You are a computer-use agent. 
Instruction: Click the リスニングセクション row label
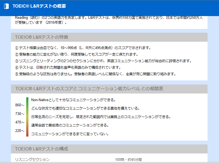[32, 159]
